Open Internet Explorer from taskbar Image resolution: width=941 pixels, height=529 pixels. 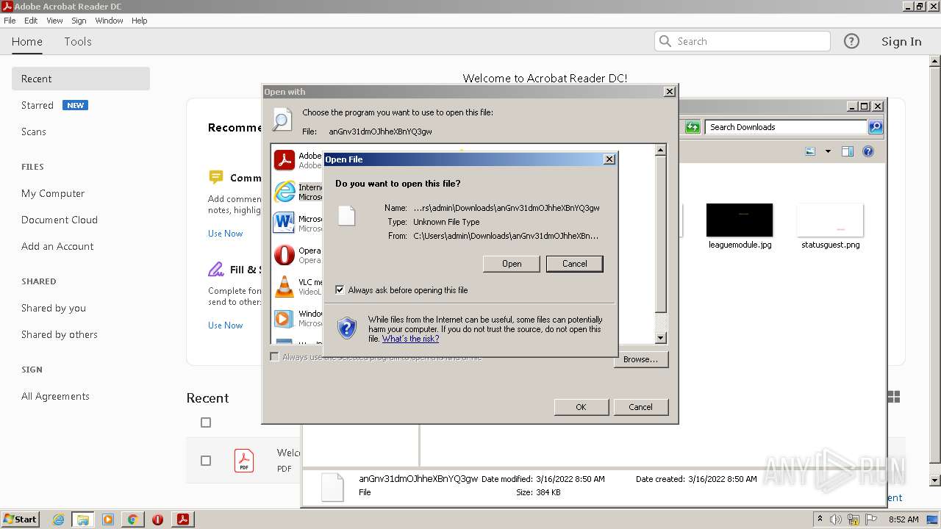pos(58,519)
